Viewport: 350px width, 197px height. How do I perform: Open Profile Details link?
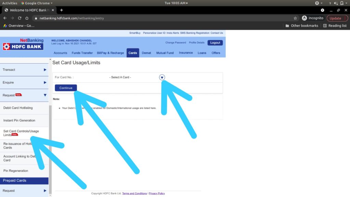[197, 42]
